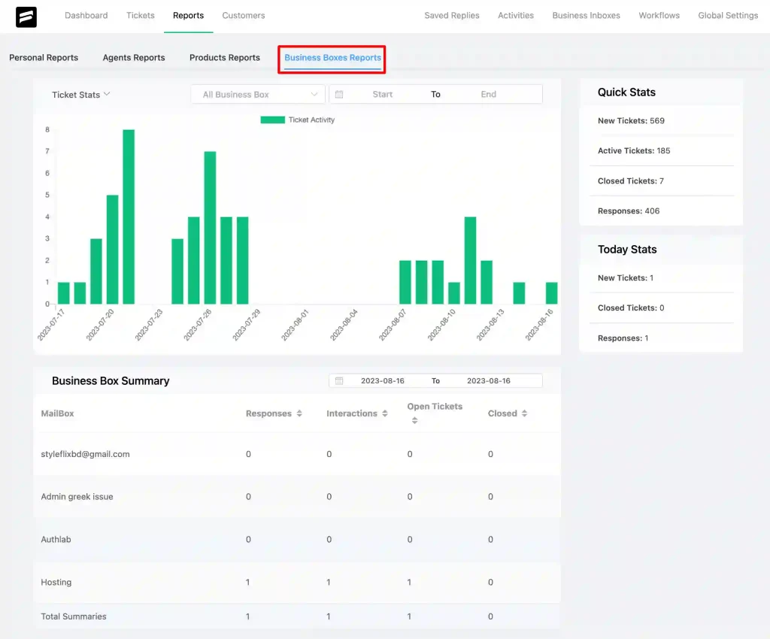Image resolution: width=770 pixels, height=639 pixels.
Task: Click the Business Box Summary heading
Action: tap(111, 380)
